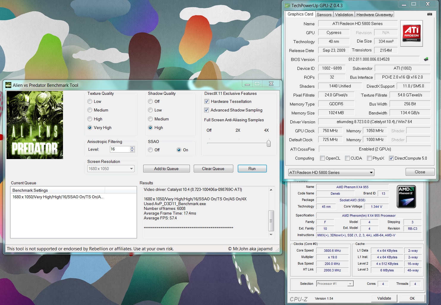Click the Results scrollbar up arrow
Image resolution: width=441 pixels, height=305 pixels.
click(x=271, y=190)
